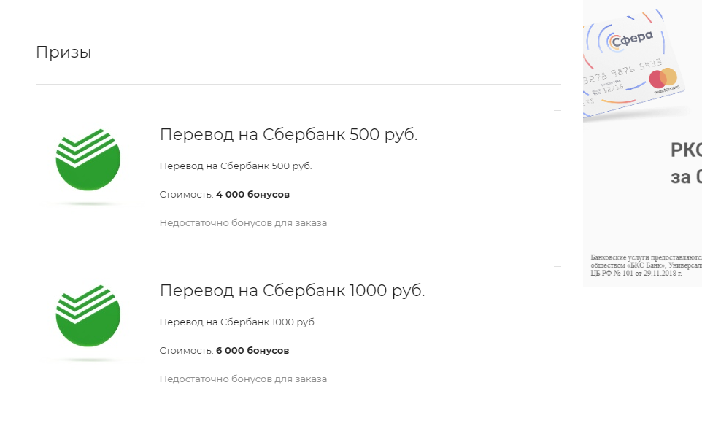Click the Sberbank logo for 500 руб. prize
This screenshot has height=442, width=702.
pos(88,160)
